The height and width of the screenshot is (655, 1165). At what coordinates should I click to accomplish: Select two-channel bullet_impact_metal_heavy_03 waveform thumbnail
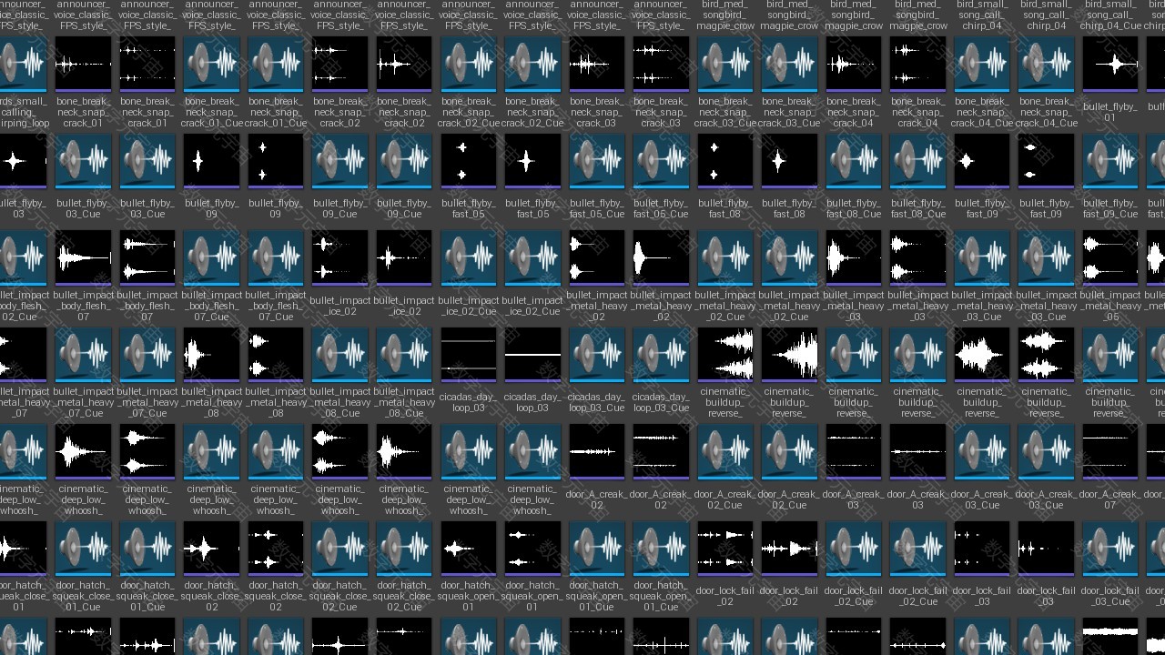tap(917, 258)
